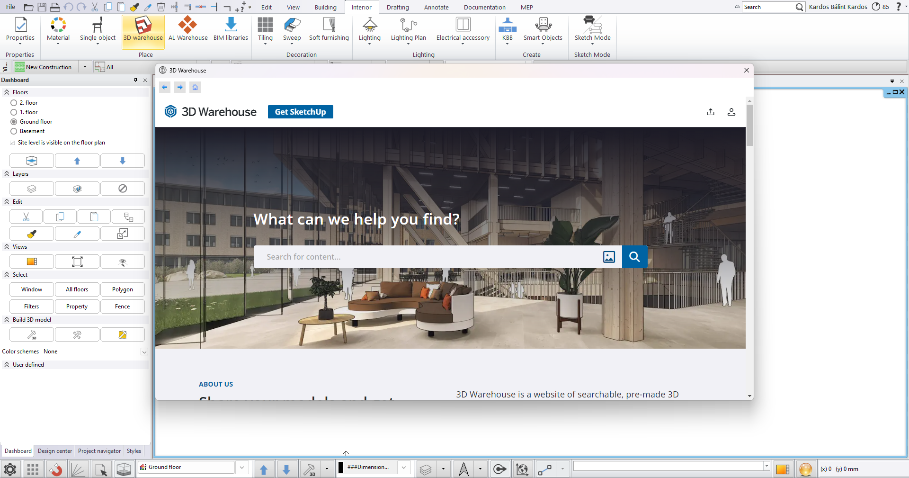Click the user account icon in 3D Warehouse
Screen dimensions: 909x478
pos(731,112)
